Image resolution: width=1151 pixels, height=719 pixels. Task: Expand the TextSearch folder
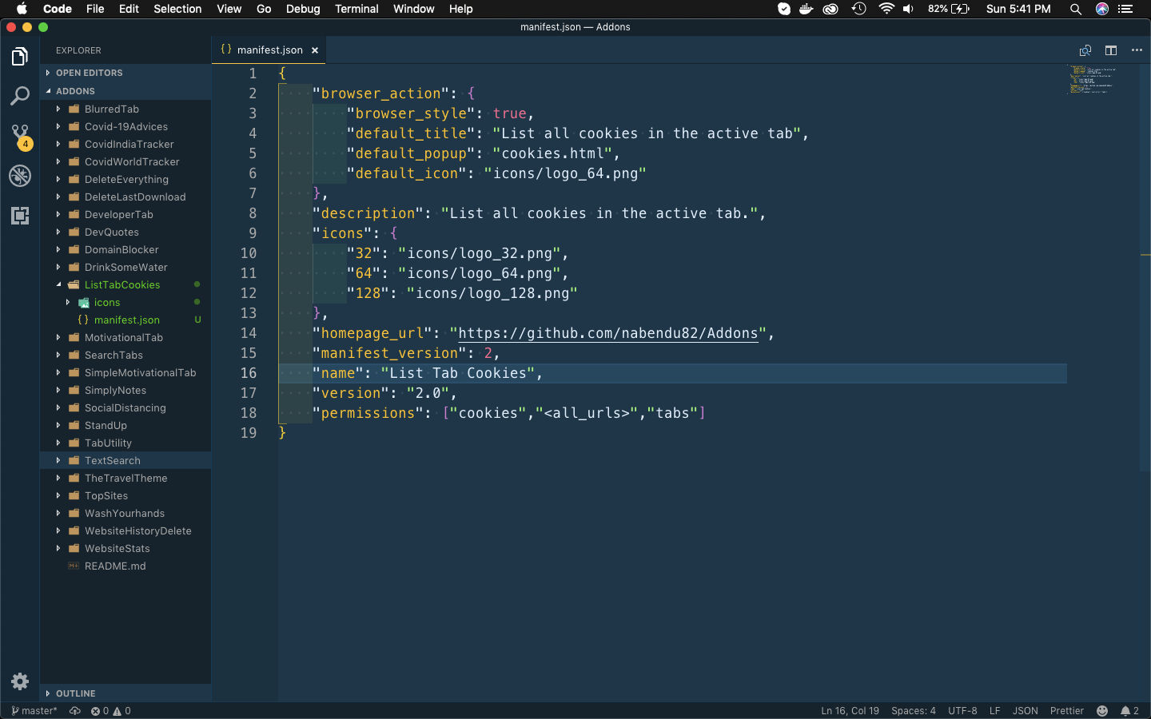pos(125,460)
